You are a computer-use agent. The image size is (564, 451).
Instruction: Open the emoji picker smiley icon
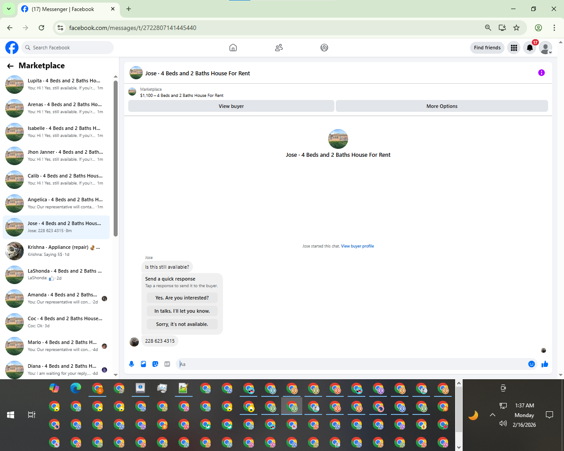point(531,364)
